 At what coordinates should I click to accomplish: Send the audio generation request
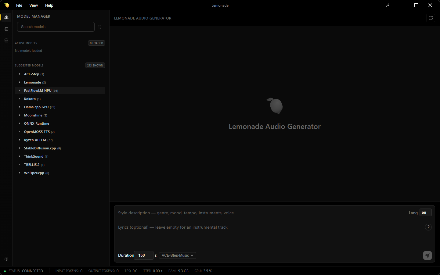coord(427,255)
